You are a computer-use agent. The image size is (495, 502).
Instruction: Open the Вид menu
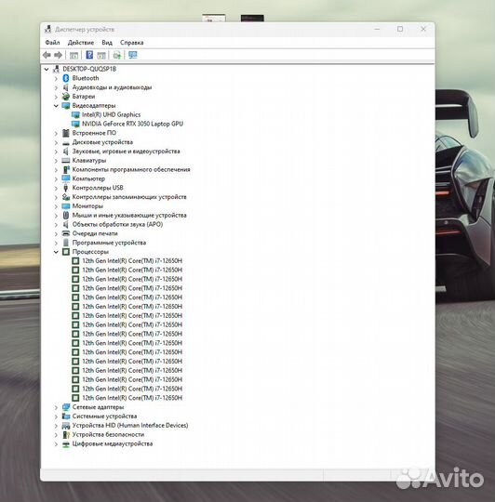point(107,43)
